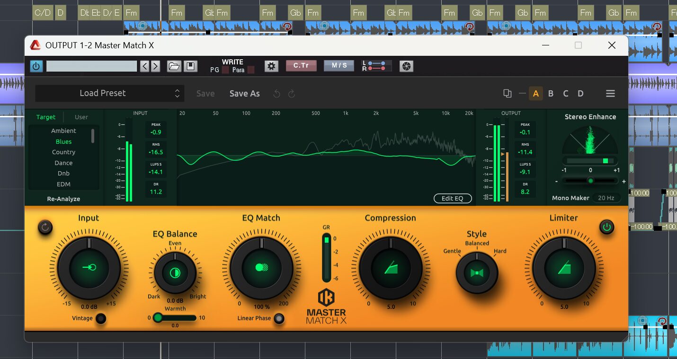Click the floppy disk save icon
Viewport: 677px width, 359px height.
pos(190,66)
